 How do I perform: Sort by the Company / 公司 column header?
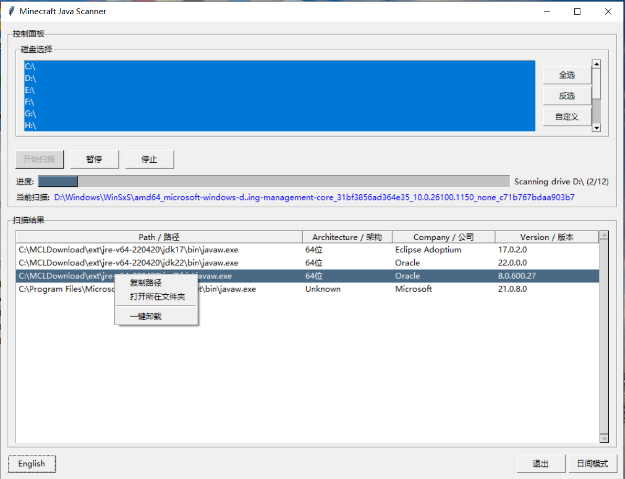click(x=444, y=237)
